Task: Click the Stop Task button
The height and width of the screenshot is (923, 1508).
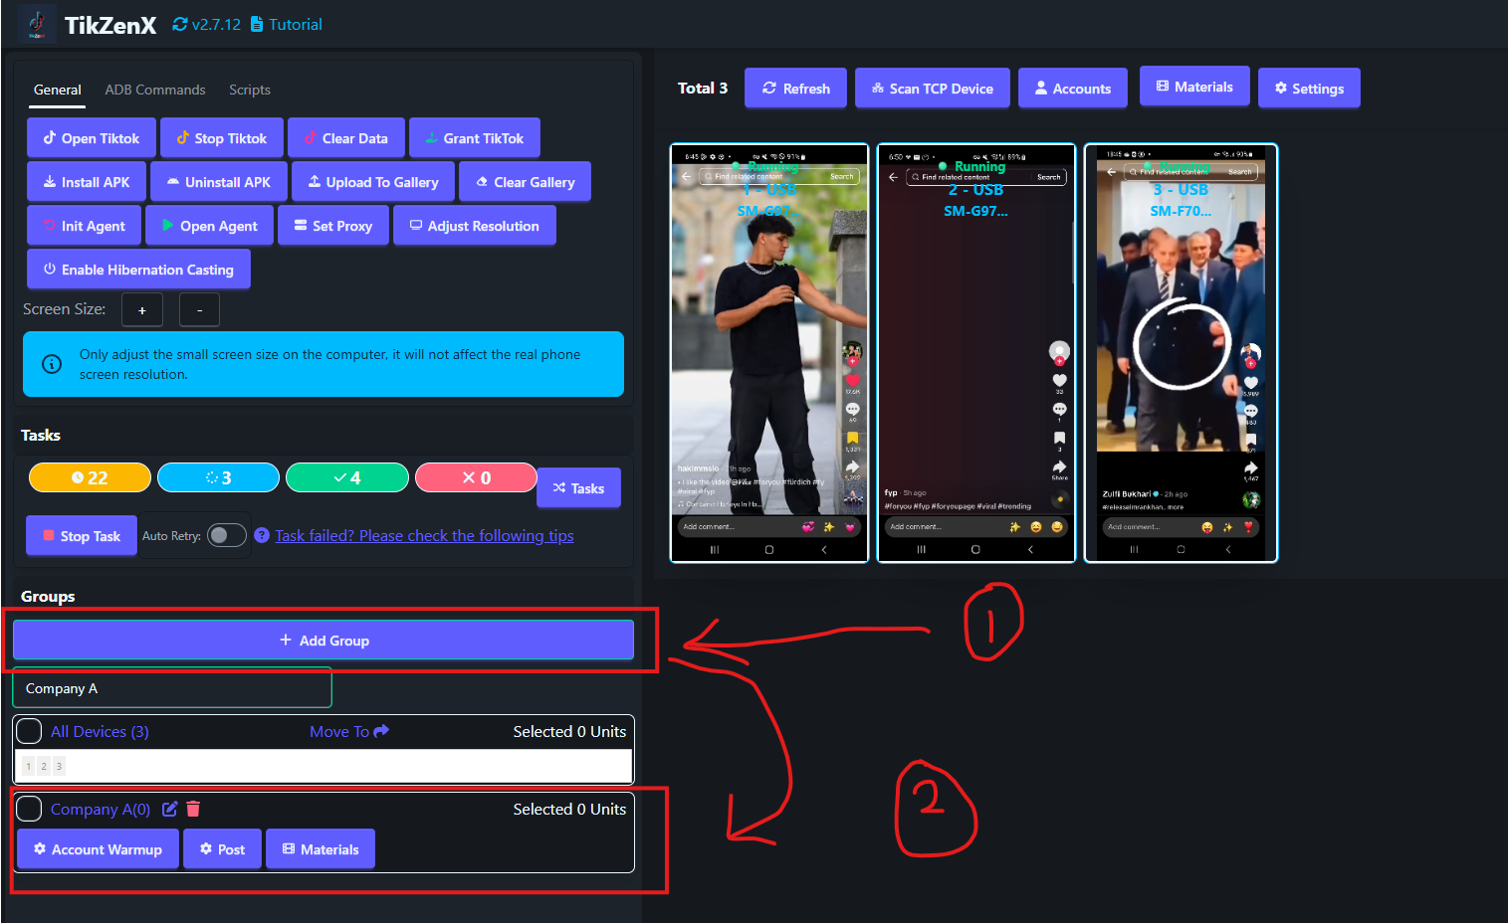Action: click(82, 536)
